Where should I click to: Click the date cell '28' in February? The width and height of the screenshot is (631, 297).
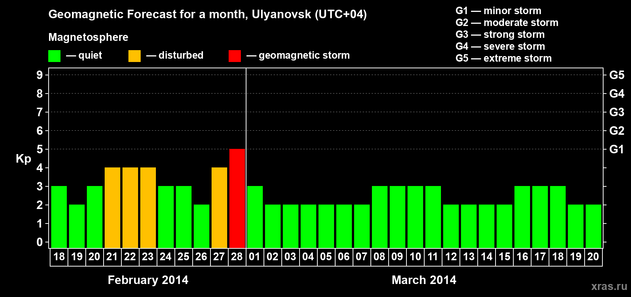[237, 257]
